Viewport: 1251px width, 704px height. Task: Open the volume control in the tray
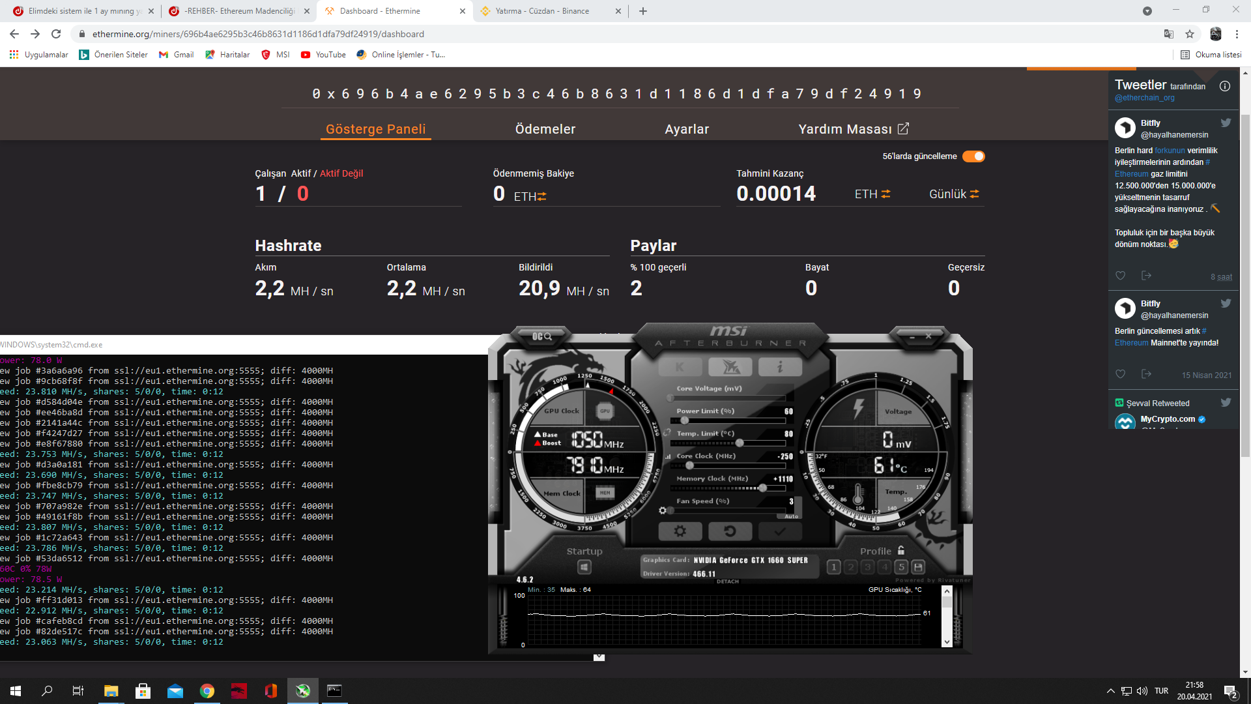pyautogui.click(x=1142, y=691)
